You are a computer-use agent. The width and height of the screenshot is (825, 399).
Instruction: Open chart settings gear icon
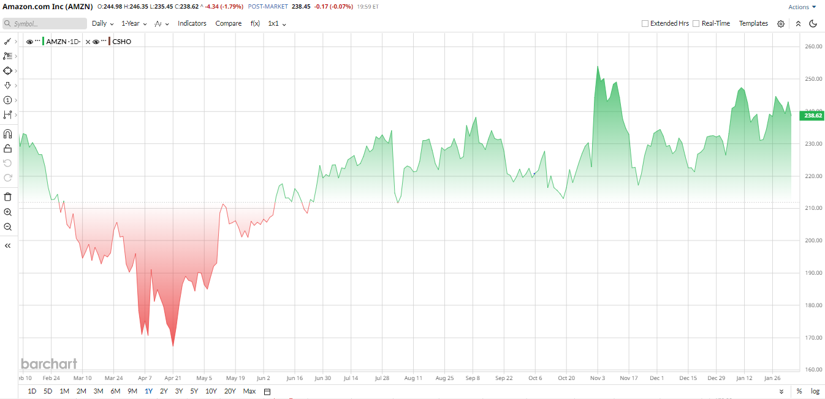point(780,24)
